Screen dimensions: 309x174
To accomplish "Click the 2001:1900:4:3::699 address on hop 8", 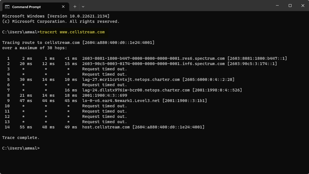I will [x=104, y=95].
